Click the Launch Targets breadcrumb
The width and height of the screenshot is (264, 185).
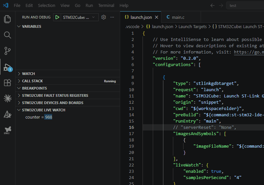(x=192, y=27)
